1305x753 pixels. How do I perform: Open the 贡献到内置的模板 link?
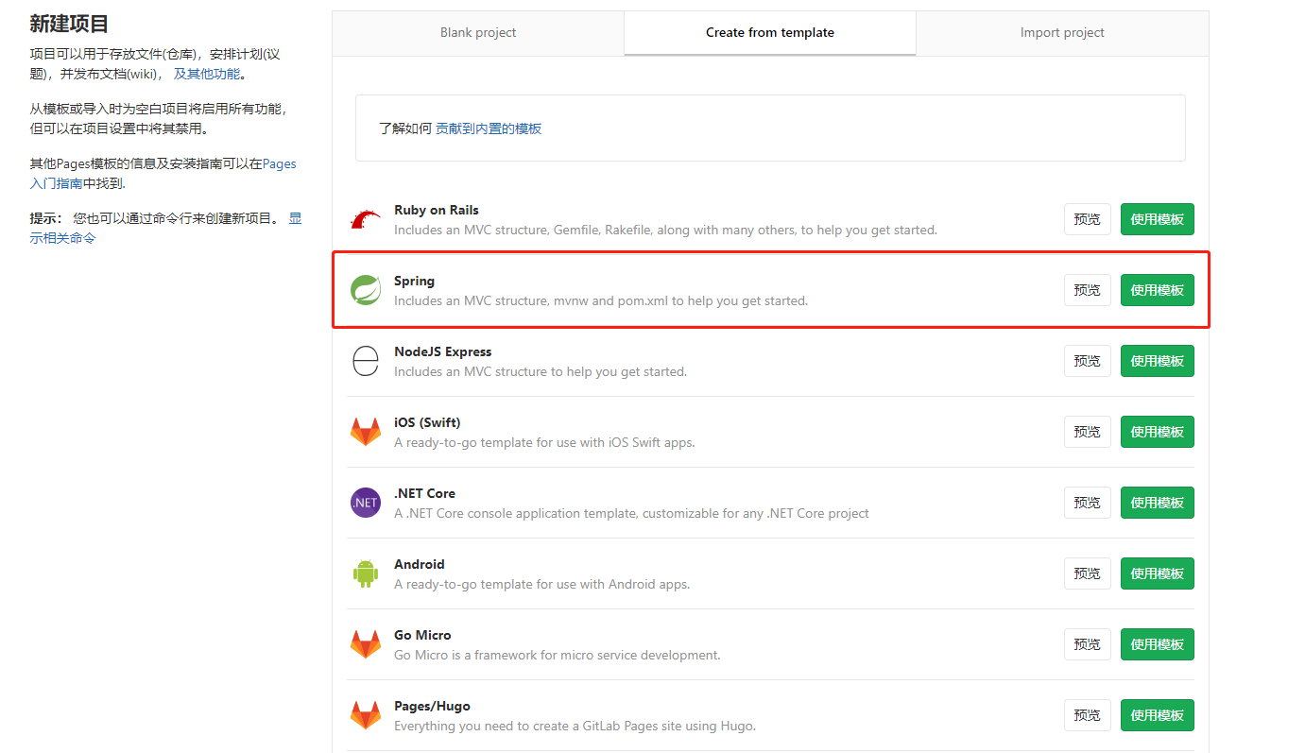[489, 128]
